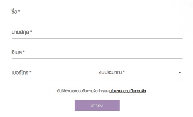
Task: Click the required asterisk beside อีเมล
Action: coord(24,52)
